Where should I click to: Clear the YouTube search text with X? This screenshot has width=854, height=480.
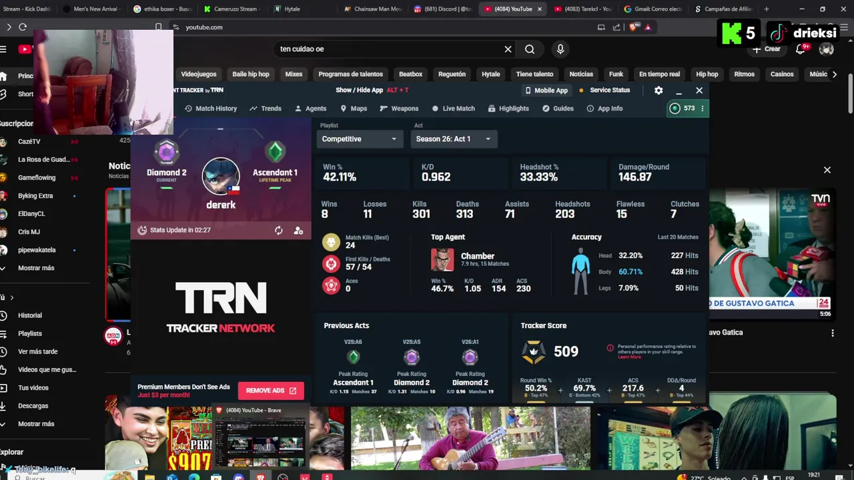[508, 49]
